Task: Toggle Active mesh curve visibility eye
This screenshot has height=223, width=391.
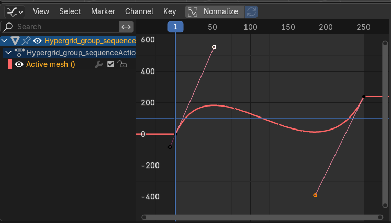Action: tap(19, 65)
